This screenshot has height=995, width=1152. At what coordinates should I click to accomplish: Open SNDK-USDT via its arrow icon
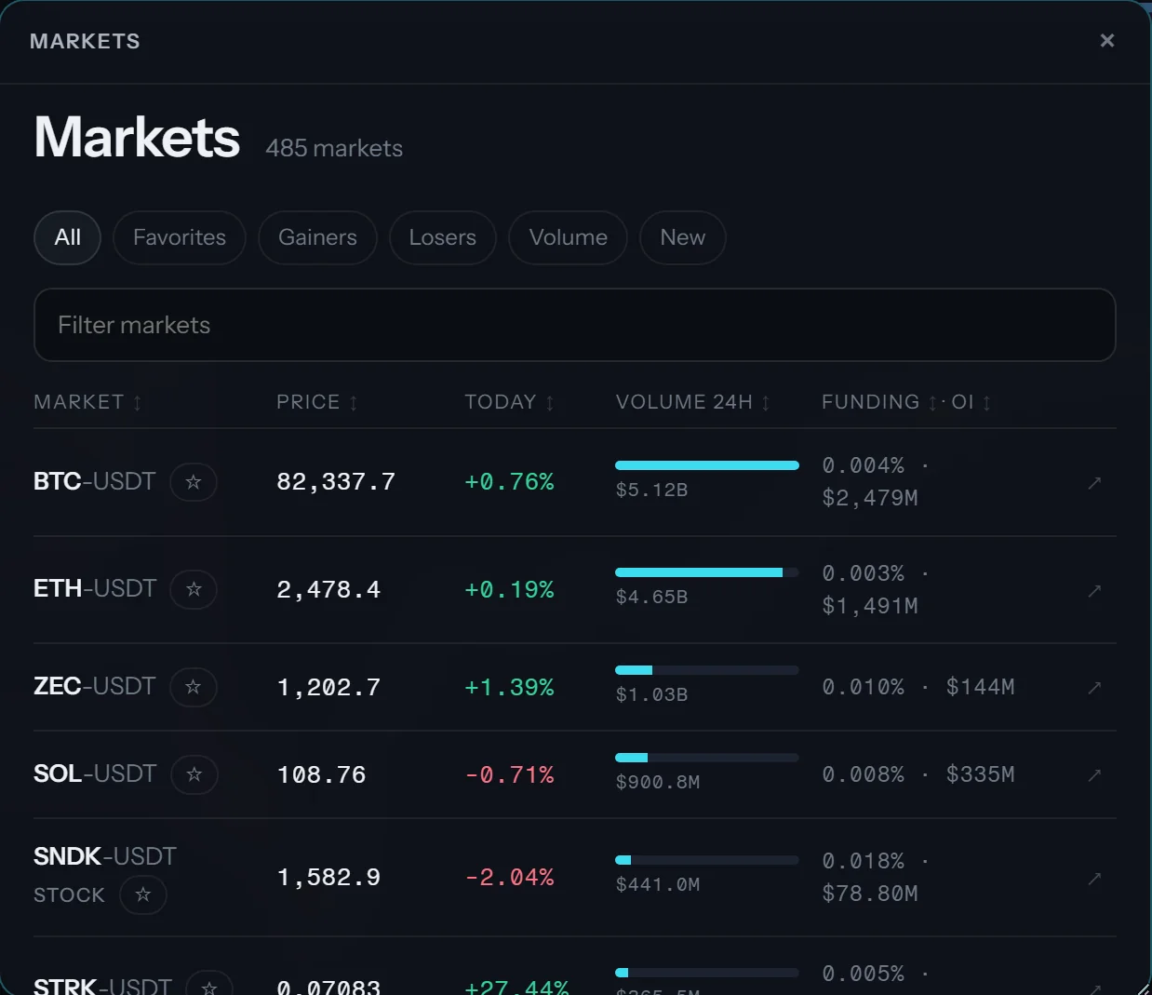click(x=1094, y=878)
